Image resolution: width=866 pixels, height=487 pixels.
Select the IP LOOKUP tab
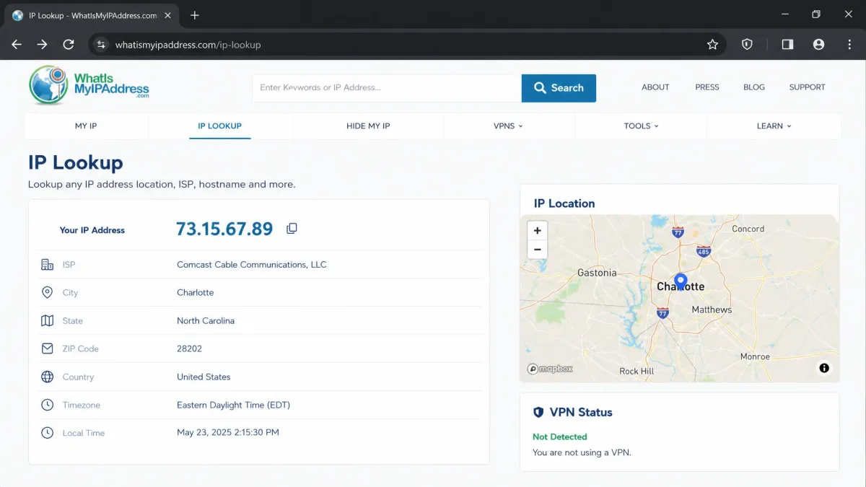[220, 126]
